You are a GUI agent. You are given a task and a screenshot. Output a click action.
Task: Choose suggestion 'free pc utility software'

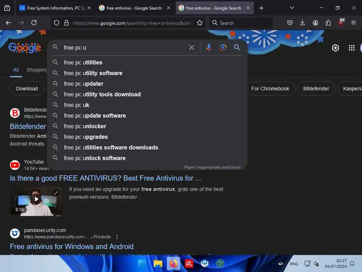(x=147, y=73)
